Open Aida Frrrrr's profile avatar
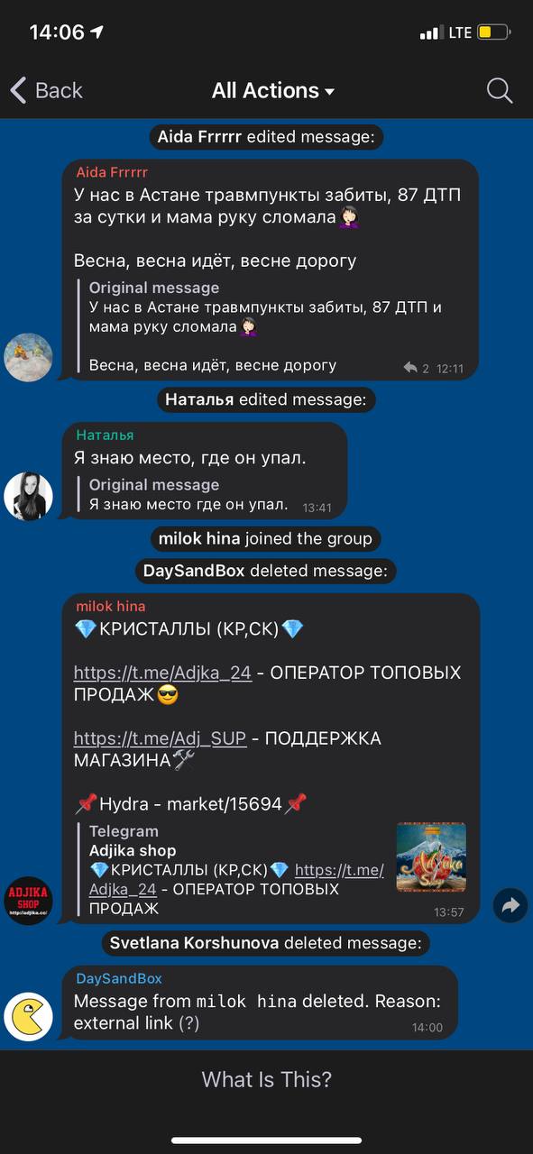 pos(28,357)
